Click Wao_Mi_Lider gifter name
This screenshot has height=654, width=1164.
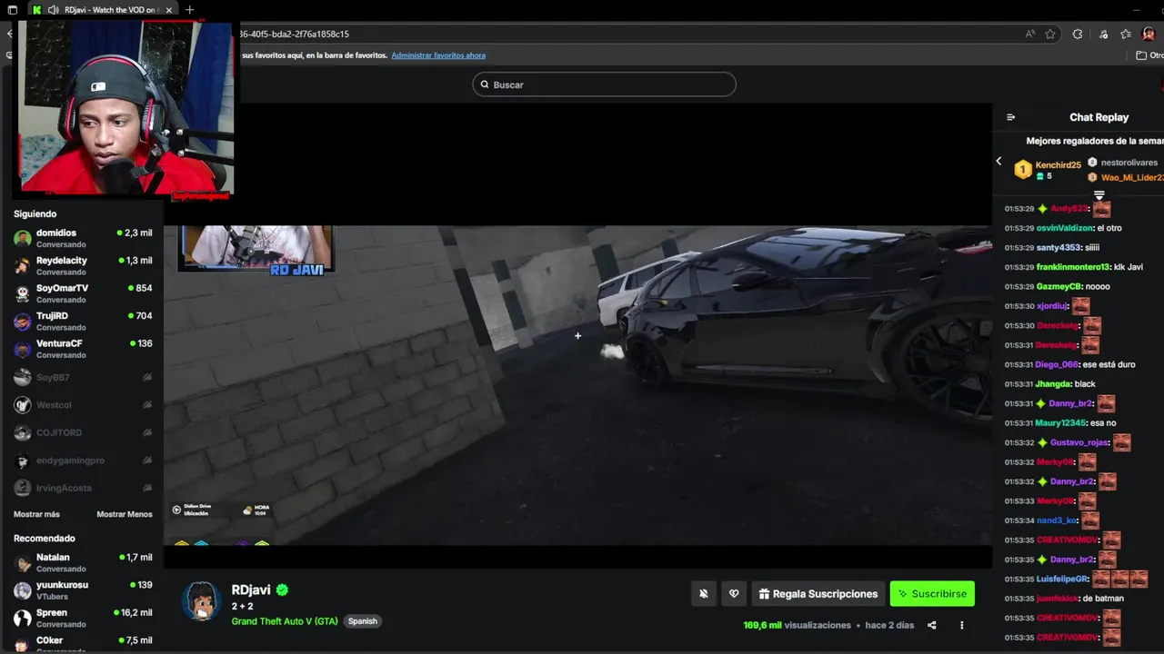[1132, 177]
